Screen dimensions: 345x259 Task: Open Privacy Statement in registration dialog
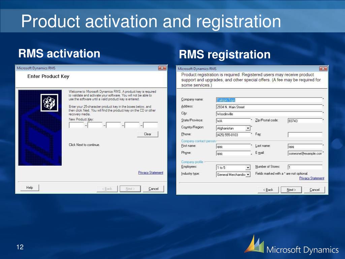point(312,178)
